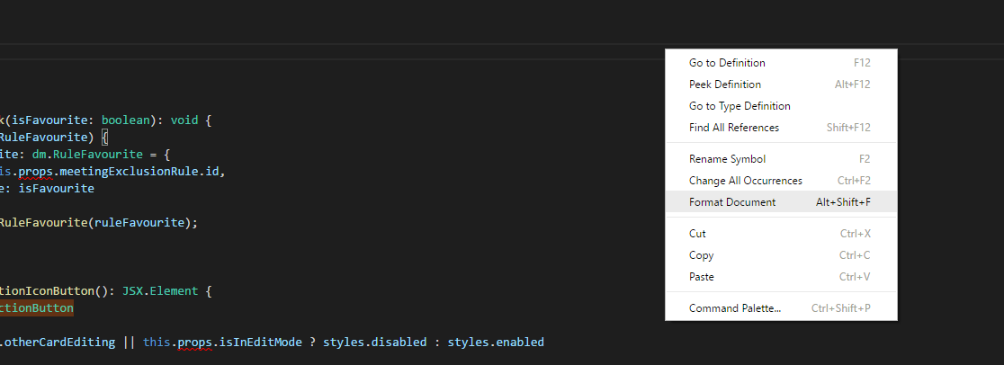Click Format Document menu item
The image size is (1004, 365).
coord(781,201)
